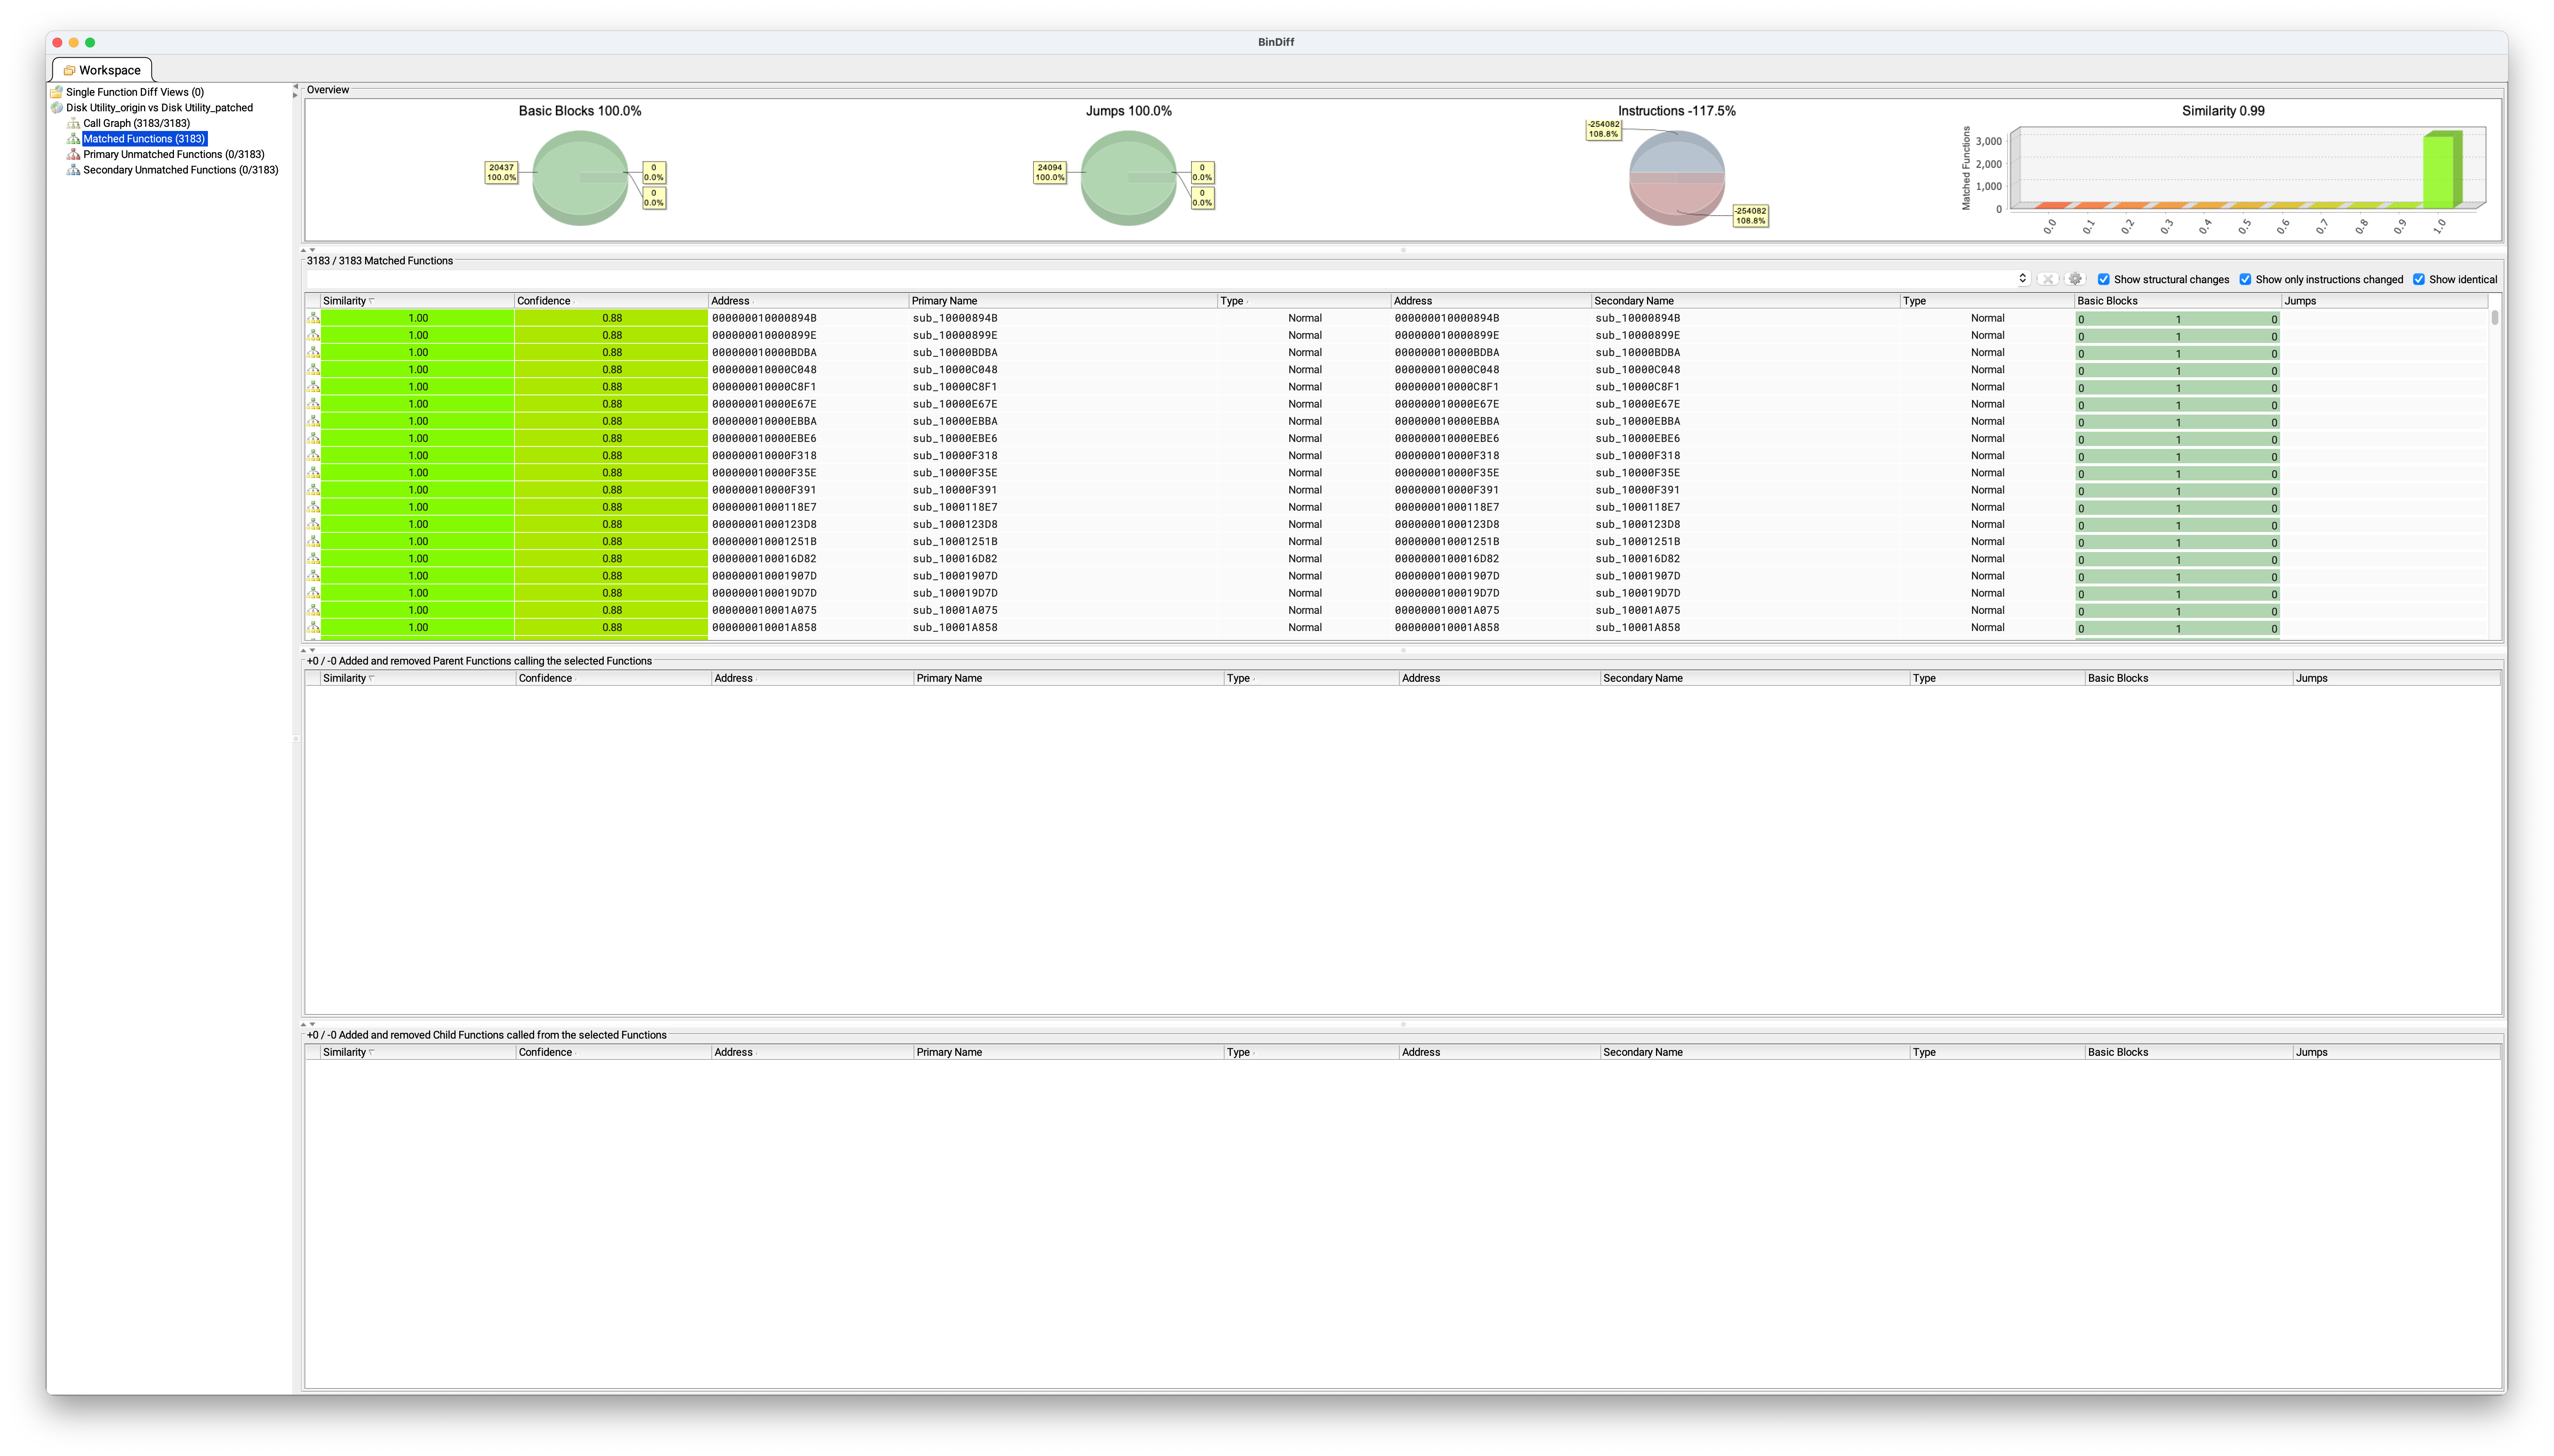Image resolution: width=2554 pixels, height=1456 pixels.
Task: Click the row icon for sub_10000F318
Action: (x=314, y=456)
